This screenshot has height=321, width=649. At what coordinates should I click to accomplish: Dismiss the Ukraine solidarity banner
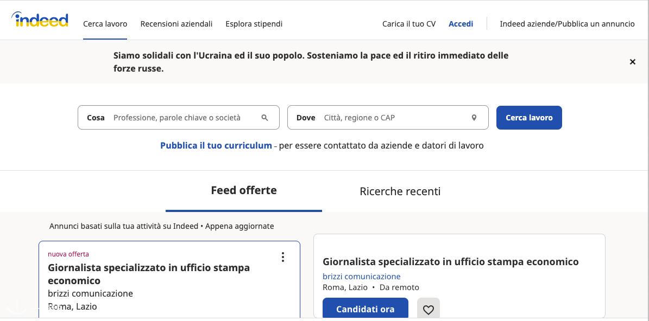[633, 62]
